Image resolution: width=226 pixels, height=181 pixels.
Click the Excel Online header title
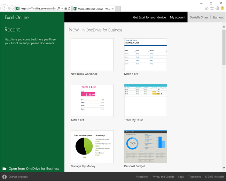tap(17, 18)
